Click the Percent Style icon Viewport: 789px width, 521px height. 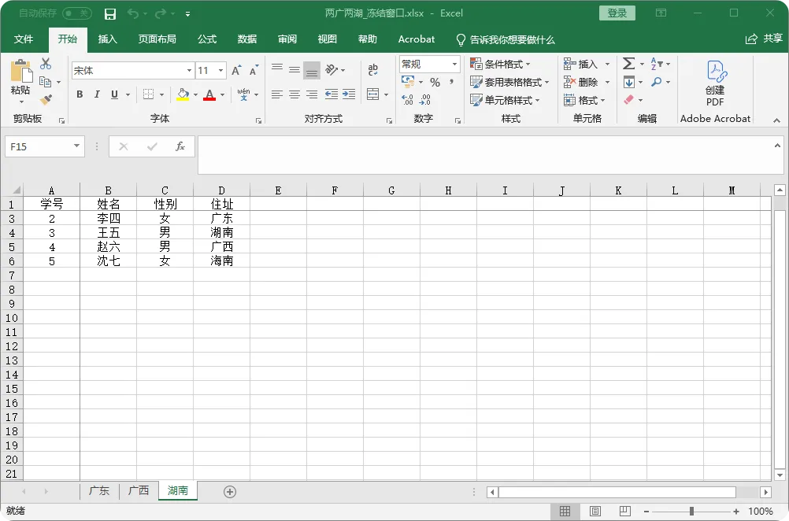click(435, 82)
